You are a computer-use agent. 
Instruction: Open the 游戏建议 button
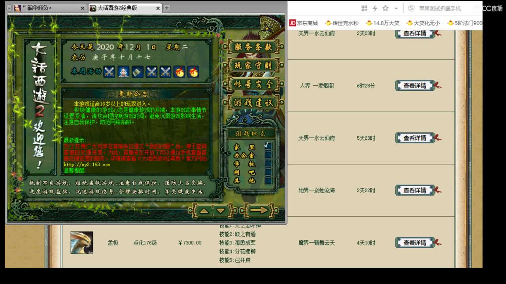253,103
